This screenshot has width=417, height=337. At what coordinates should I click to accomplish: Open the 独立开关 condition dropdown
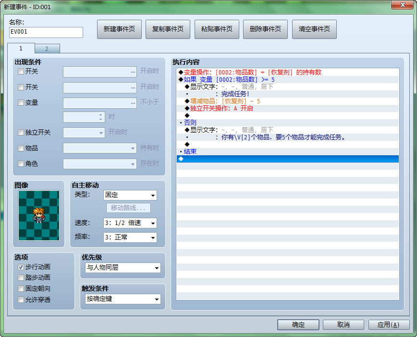click(84, 133)
